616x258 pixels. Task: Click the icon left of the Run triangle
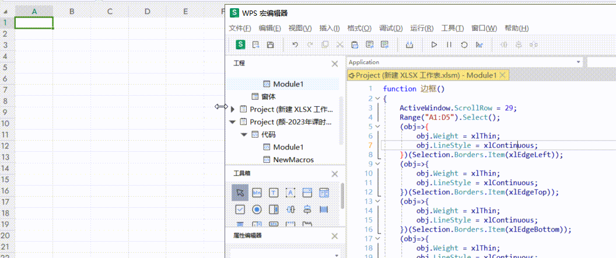click(409, 45)
